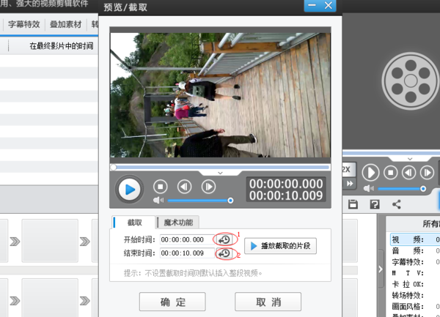The width and height of the screenshot is (440, 317).
Task: Set start time with clock icon 1
Action: tap(224, 239)
